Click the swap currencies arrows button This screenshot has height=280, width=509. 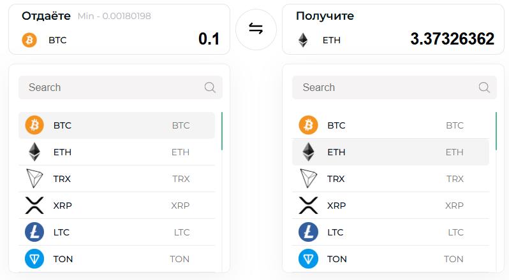click(x=256, y=29)
